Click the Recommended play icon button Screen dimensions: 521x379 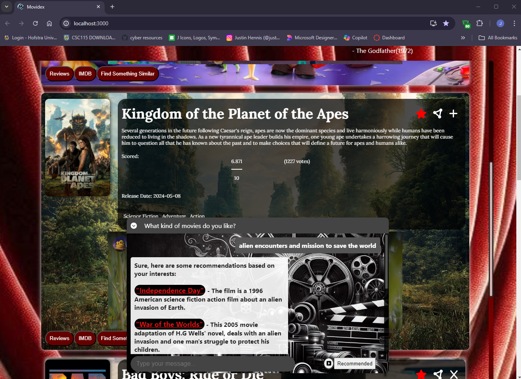tap(329, 363)
